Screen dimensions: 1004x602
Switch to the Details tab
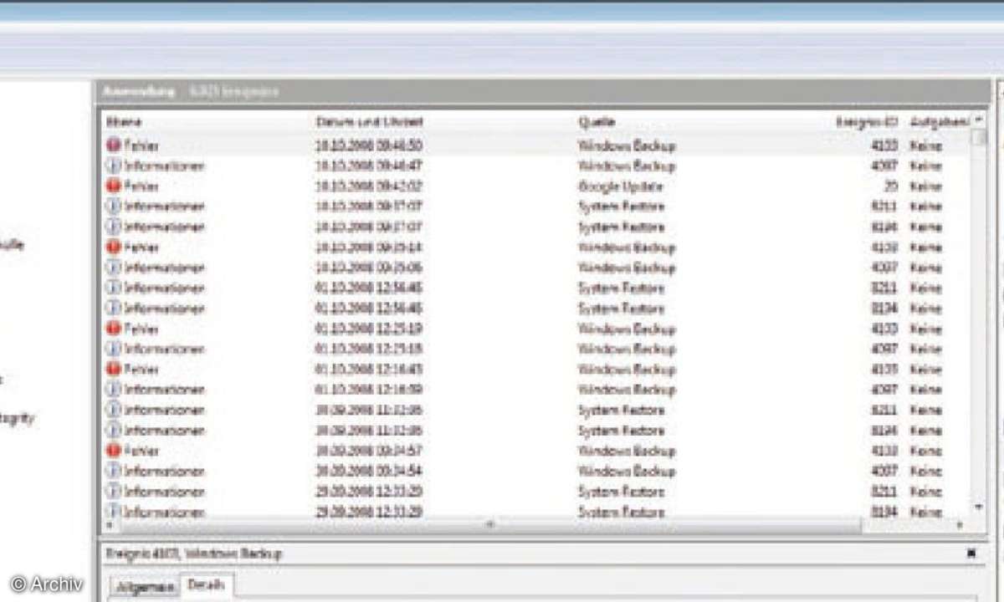pos(207,586)
